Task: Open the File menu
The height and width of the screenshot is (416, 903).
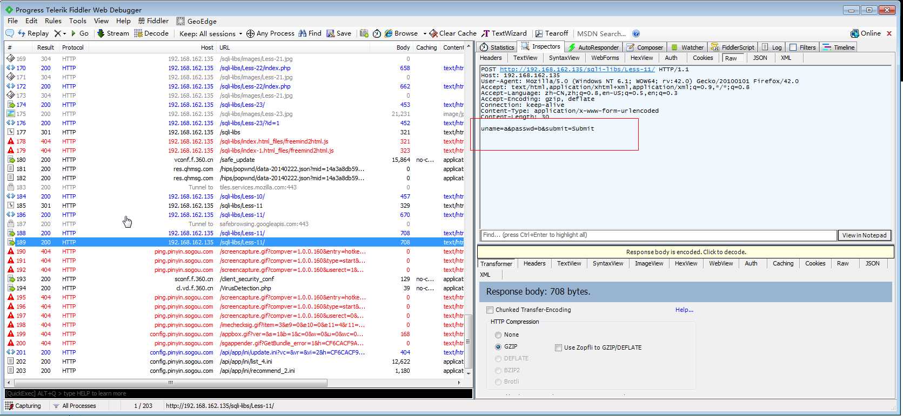Action: [x=12, y=21]
